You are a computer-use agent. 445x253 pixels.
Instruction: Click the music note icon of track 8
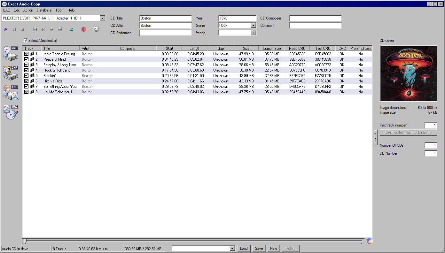point(32,92)
